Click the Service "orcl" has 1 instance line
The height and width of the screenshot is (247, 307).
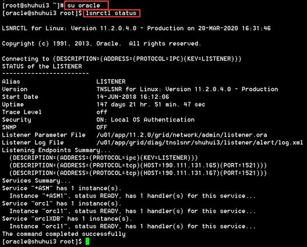[x=62, y=203]
